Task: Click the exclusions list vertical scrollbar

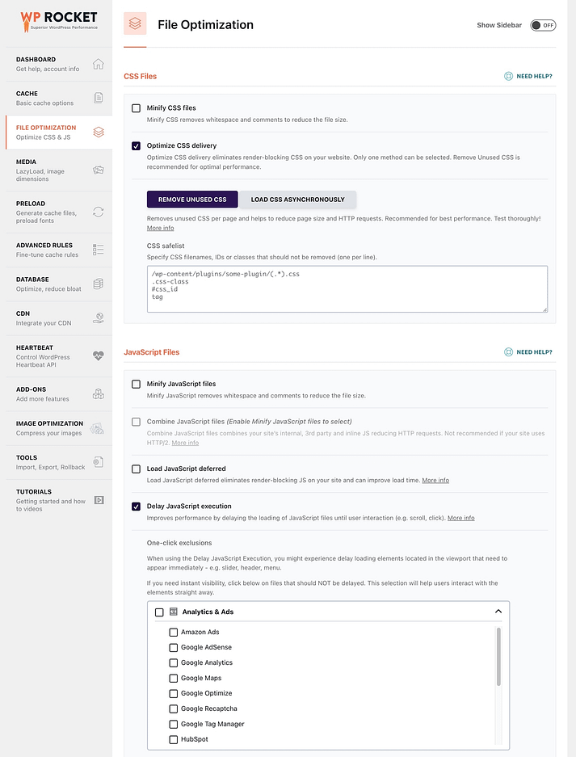Action: (498, 656)
